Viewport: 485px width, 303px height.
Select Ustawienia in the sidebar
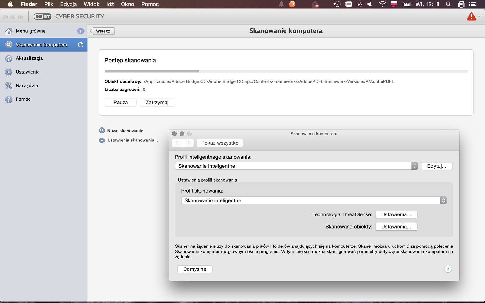pos(44,72)
